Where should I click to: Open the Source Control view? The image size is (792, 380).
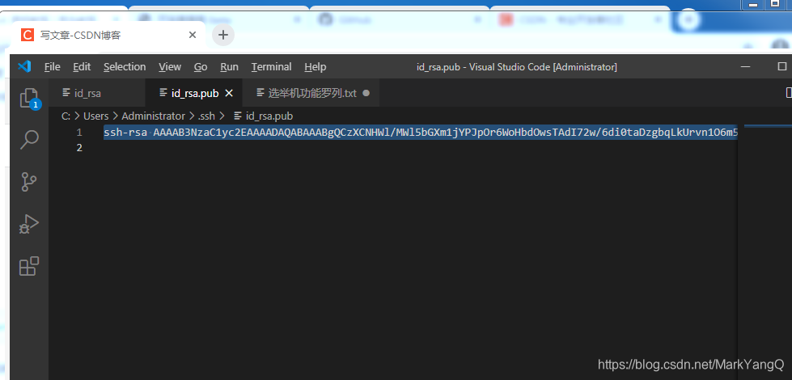point(29,182)
